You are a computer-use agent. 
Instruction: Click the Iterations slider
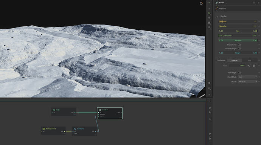coord(238,21)
